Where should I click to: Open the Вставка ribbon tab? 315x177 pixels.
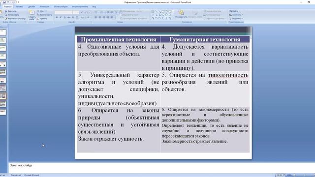(x=20, y=6)
